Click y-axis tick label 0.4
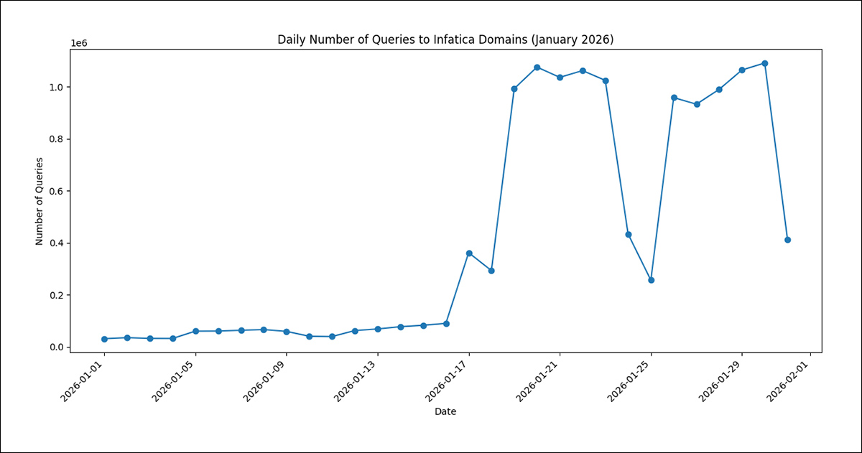The image size is (862, 453). point(57,243)
